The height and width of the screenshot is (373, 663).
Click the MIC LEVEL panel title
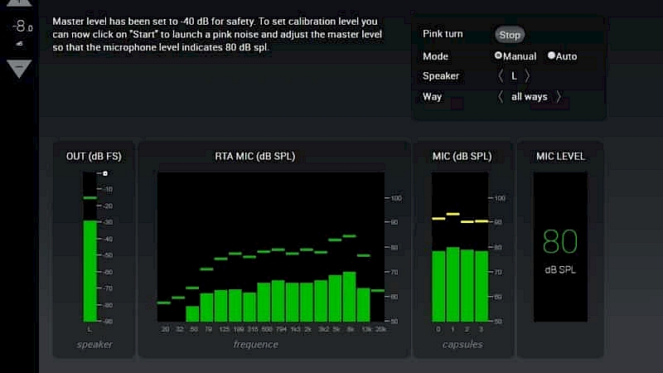(x=560, y=157)
